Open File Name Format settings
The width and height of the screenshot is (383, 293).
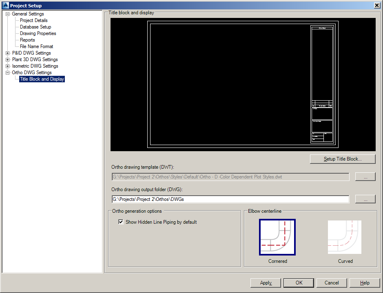coord(36,46)
